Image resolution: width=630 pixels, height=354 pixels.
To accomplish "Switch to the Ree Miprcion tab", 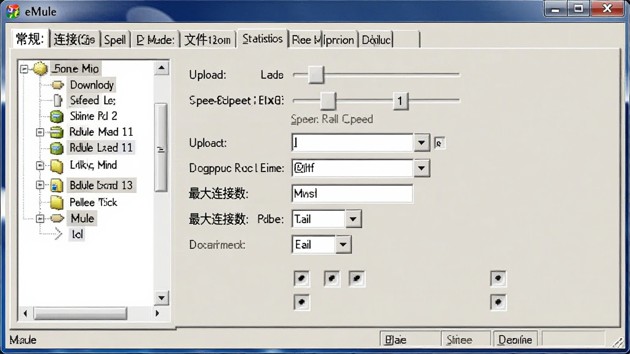I will [x=322, y=40].
